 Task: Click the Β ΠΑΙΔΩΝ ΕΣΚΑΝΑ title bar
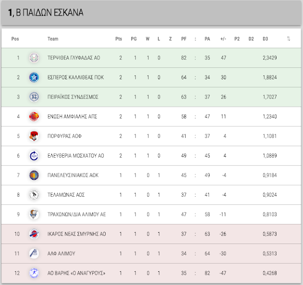click(151, 13)
